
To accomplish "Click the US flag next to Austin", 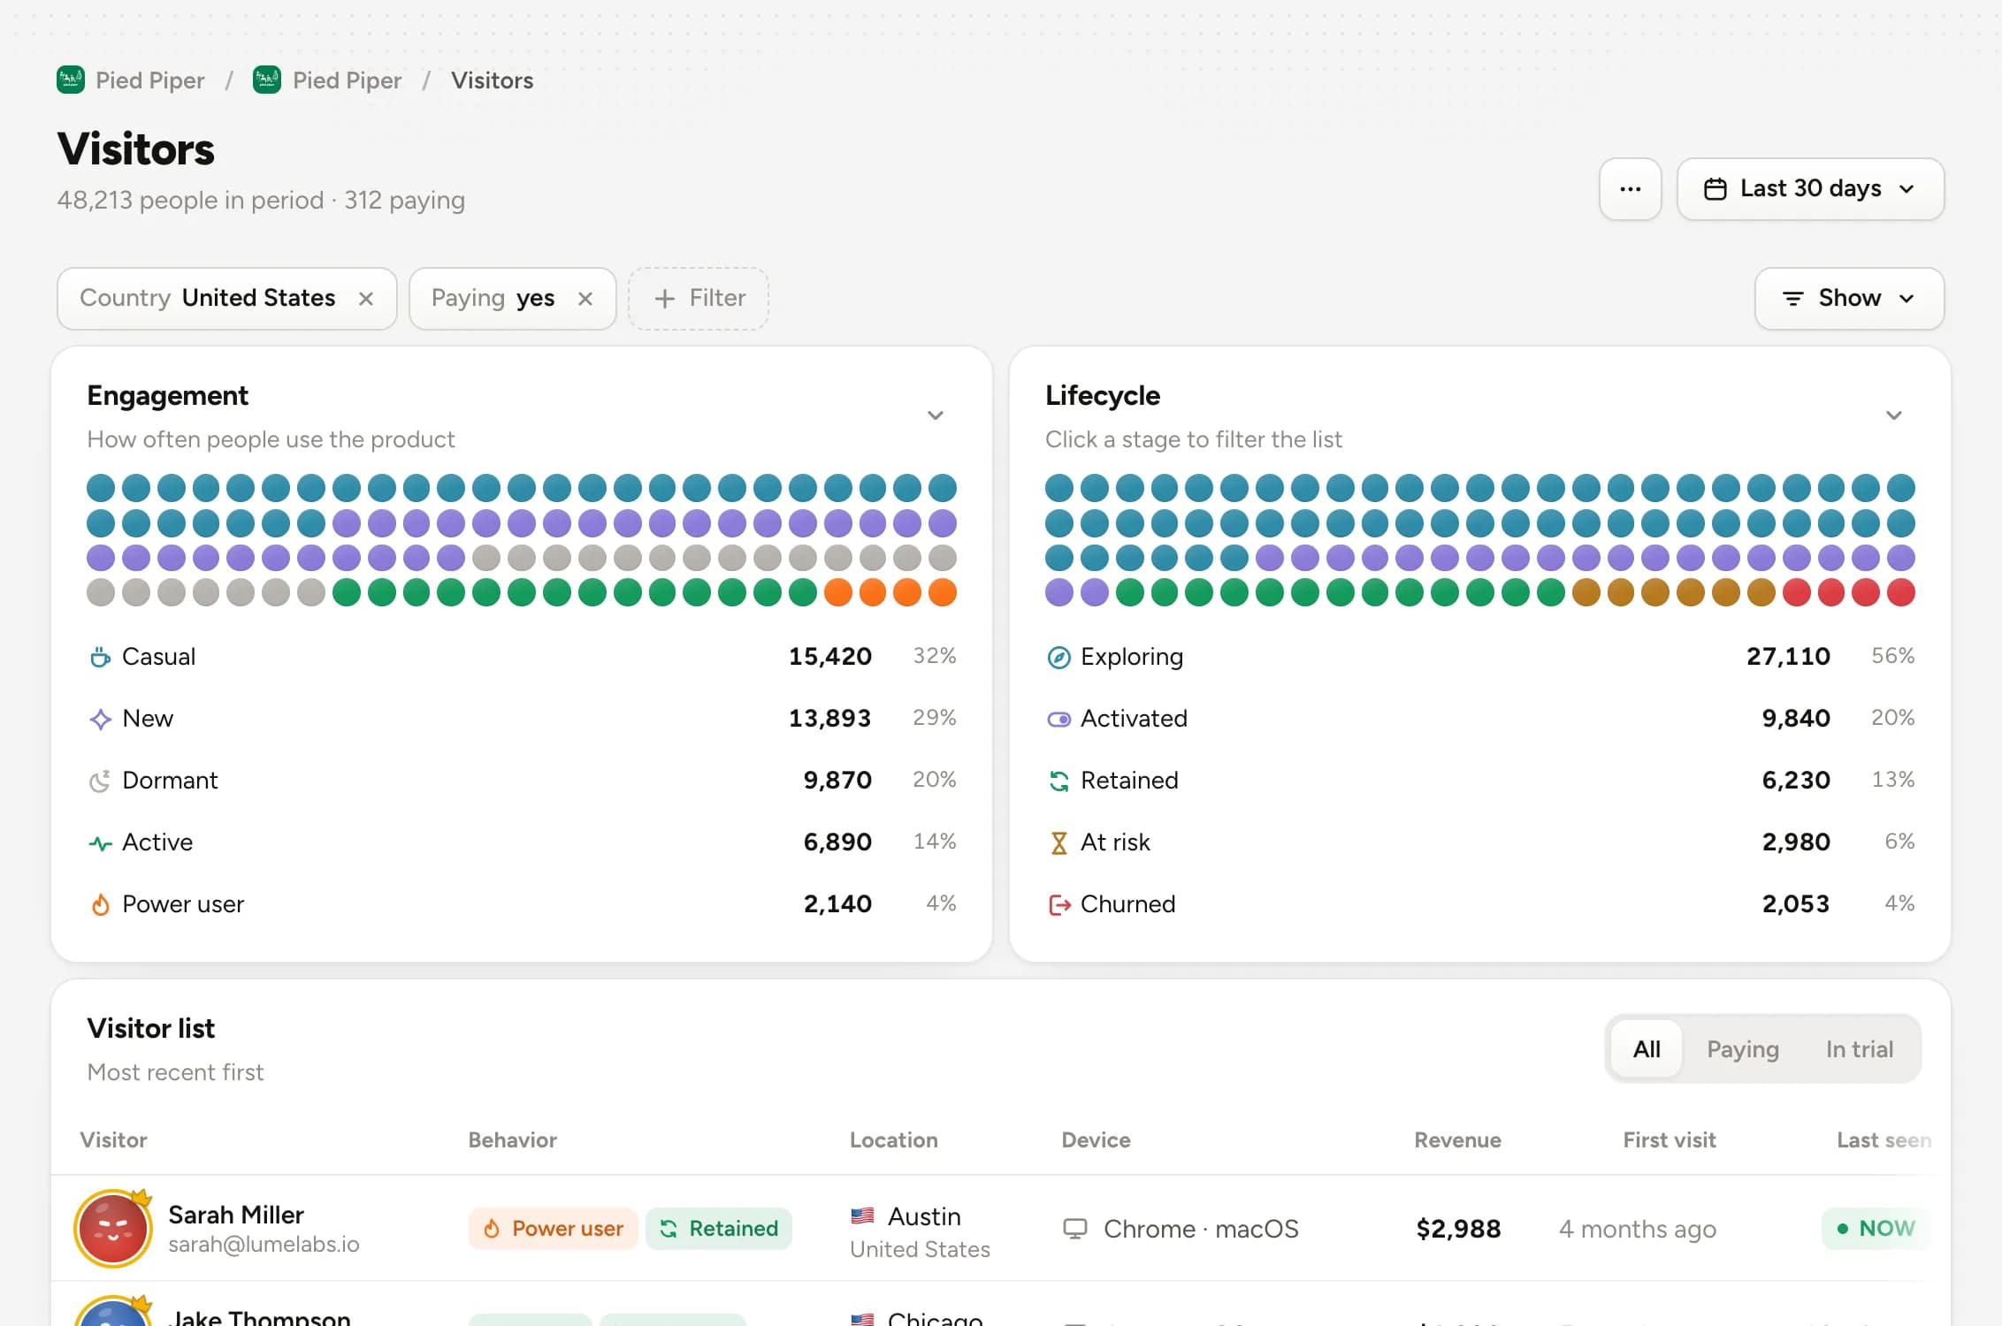I will [x=862, y=1216].
